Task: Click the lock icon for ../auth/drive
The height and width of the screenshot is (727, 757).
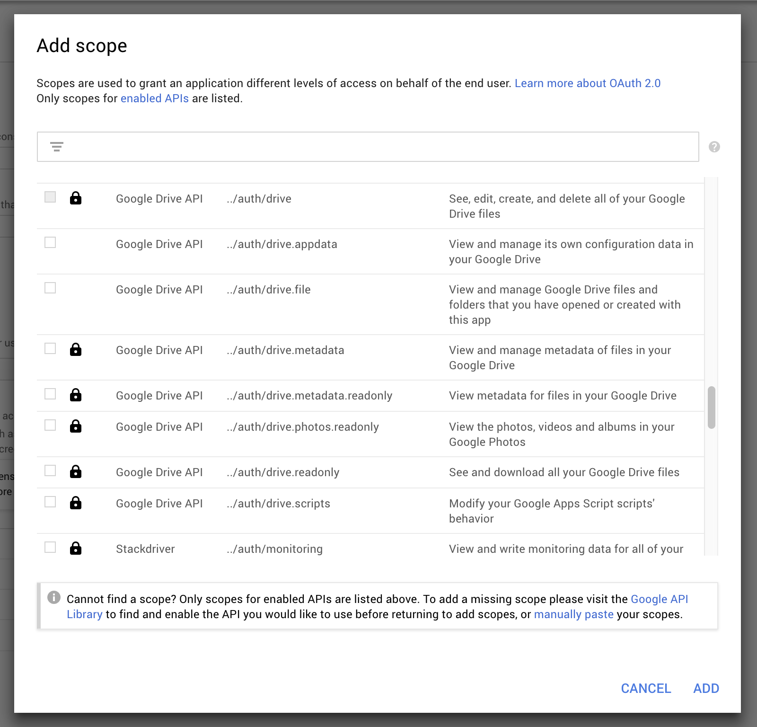Action: (76, 198)
